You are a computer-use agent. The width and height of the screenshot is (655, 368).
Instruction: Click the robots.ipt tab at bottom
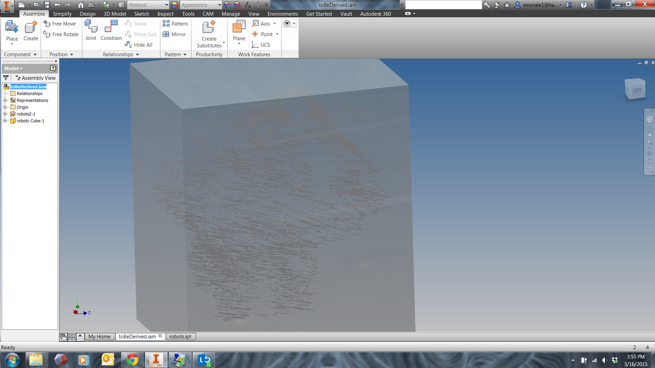point(180,337)
